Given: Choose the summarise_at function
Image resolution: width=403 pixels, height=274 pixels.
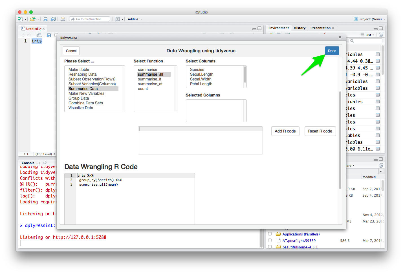Looking at the screenshot, I should coord(154,84).
